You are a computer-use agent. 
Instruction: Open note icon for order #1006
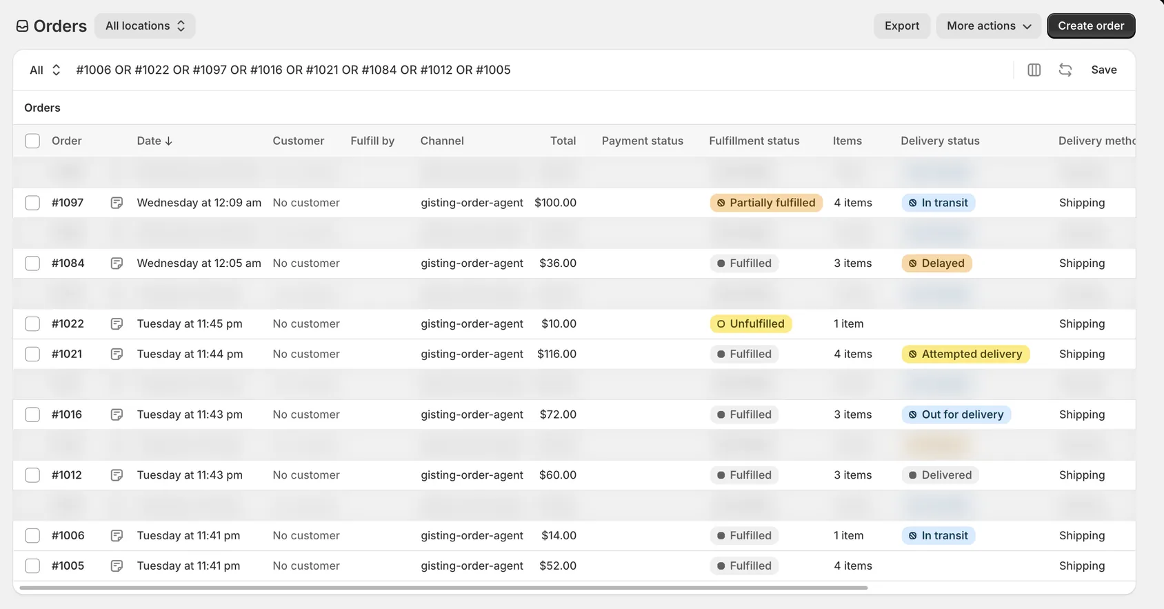click(117, 536)
